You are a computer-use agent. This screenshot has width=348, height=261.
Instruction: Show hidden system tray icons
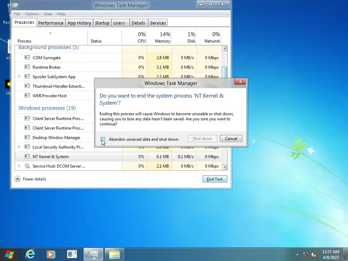297,255
